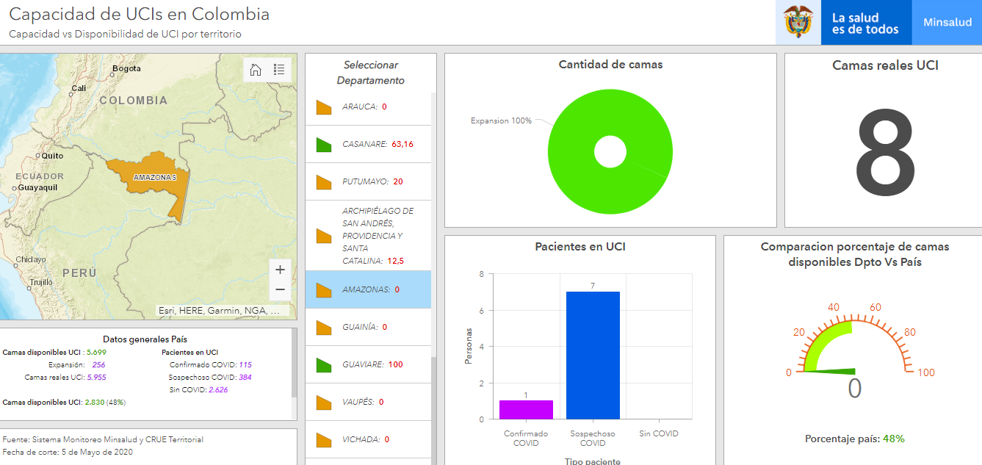Click 'Capacidad de UCIs en Colombia' title
982x465 pixels.
pyautogui.click(x=139, y=14)
